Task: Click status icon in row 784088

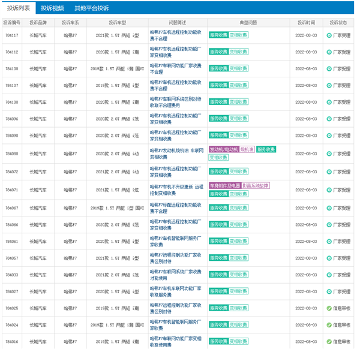Action: point(329,154)
